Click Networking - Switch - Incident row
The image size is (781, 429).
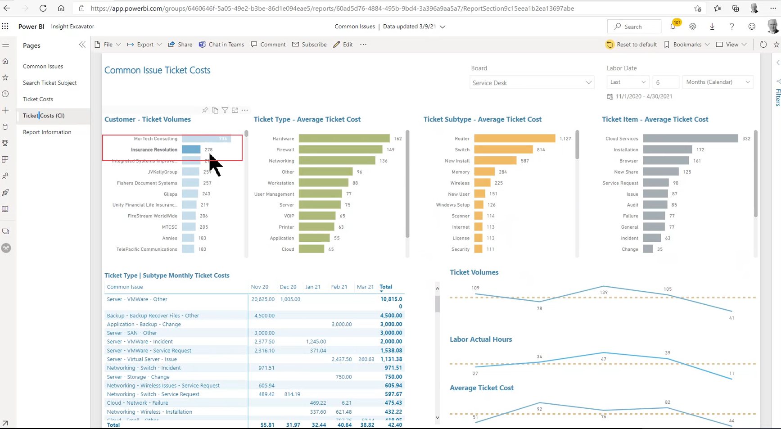point(254,368)
